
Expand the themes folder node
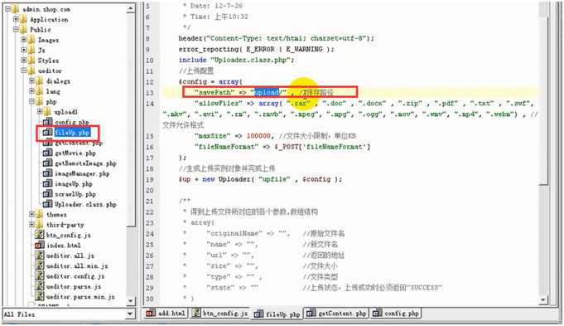pyautogui.click(x=31, y=214)
